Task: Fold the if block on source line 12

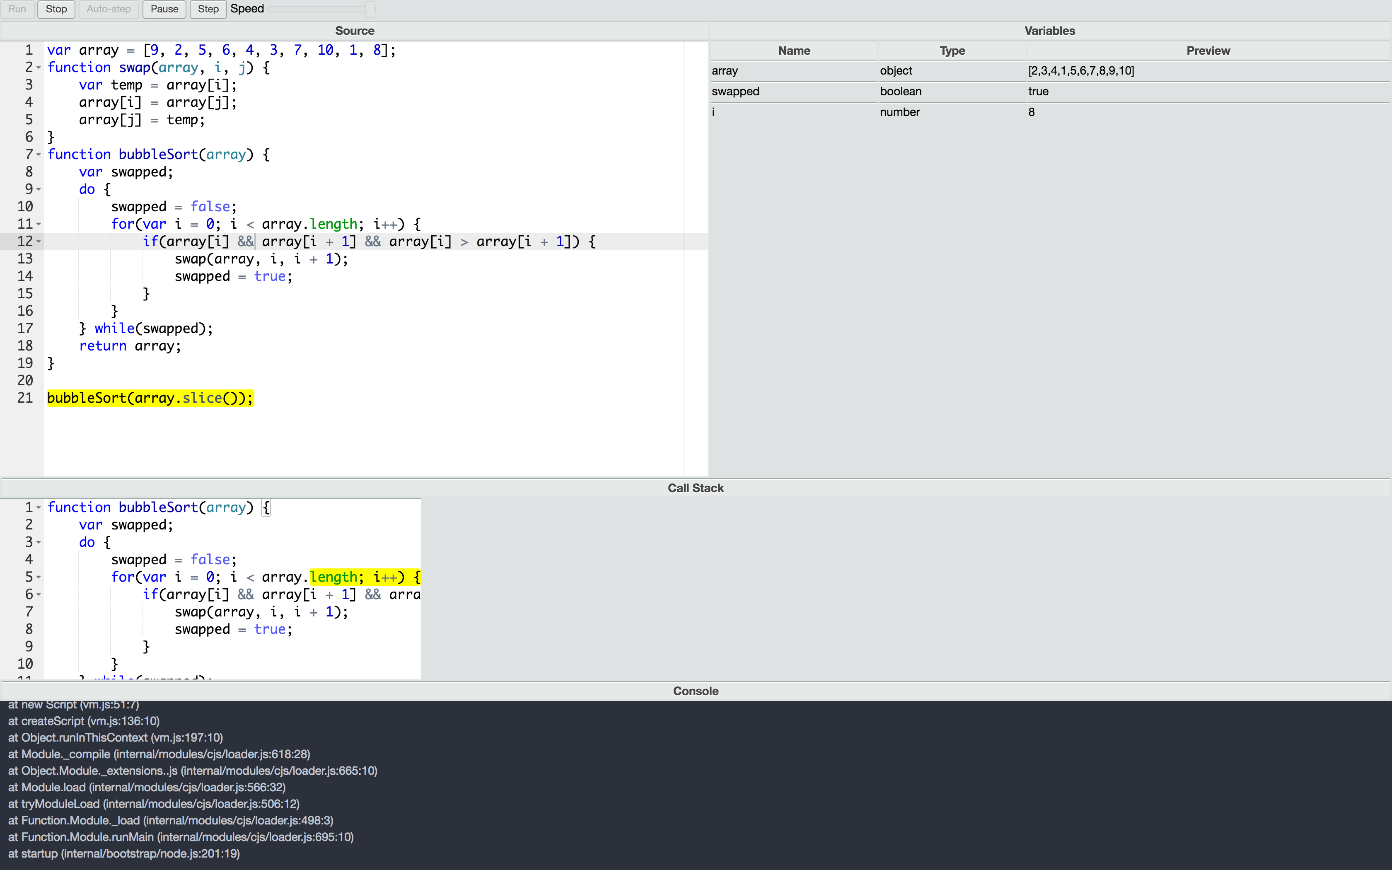Action: (x=39, y=242)
